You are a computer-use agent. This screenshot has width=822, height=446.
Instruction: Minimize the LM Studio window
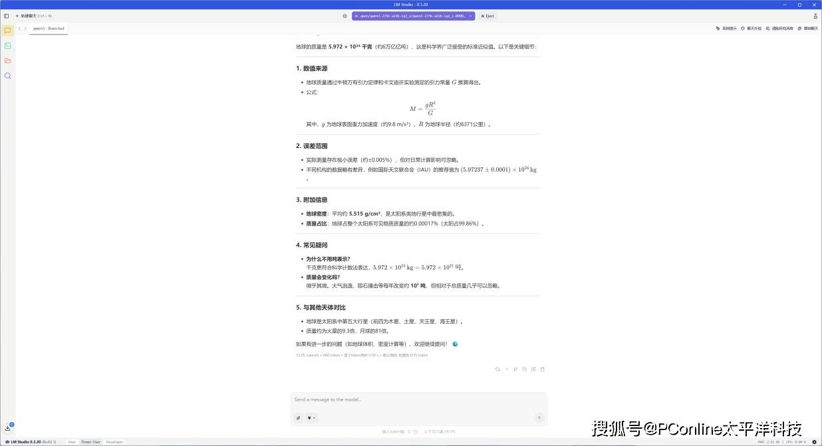pos(783,4)
